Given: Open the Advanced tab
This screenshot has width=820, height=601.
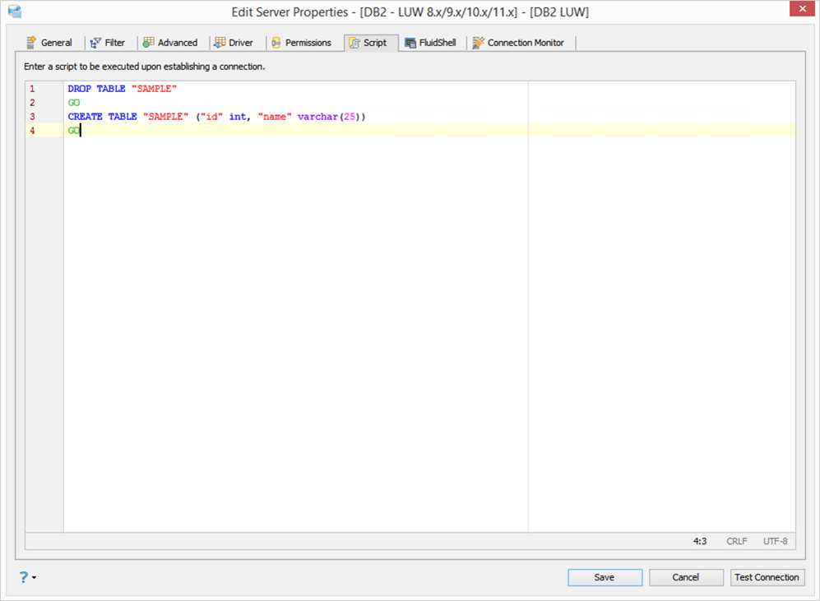Looking at the screenshot, I should coord(170,43).
